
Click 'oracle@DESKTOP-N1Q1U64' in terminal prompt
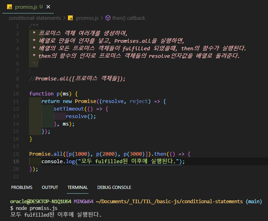(41, 201)
